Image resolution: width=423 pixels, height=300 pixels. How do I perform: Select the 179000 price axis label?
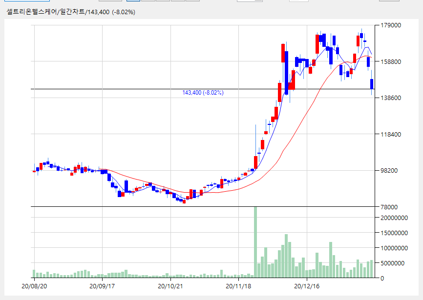pyautogui.click(x=391, y=25)
